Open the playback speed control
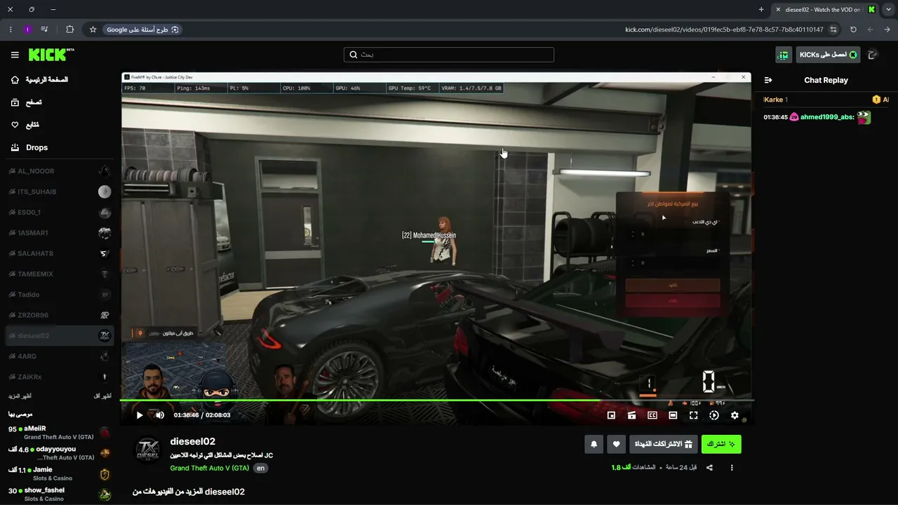Viewport: 898px width, 505px height. (714, 415)
